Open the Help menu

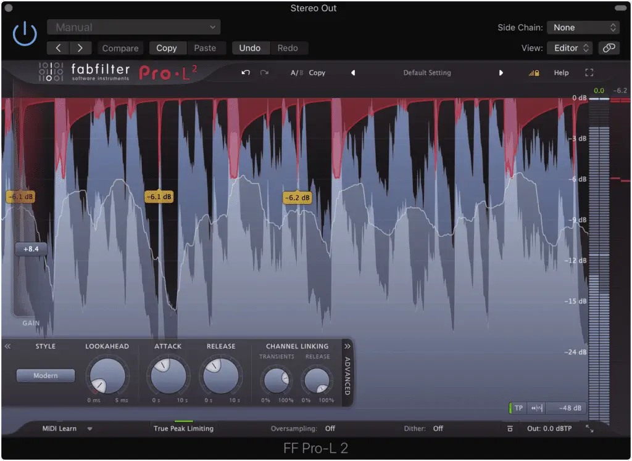tap(561, 73)
